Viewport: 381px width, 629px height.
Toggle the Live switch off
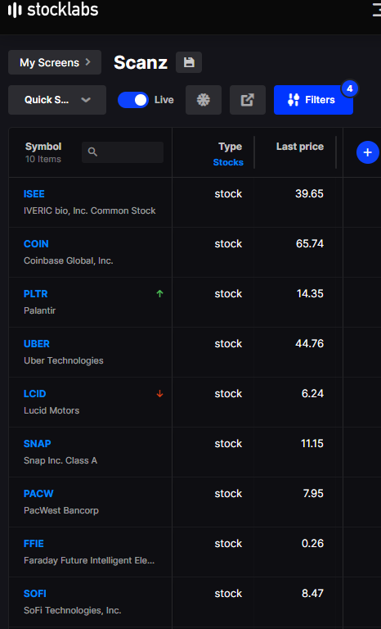133,100
